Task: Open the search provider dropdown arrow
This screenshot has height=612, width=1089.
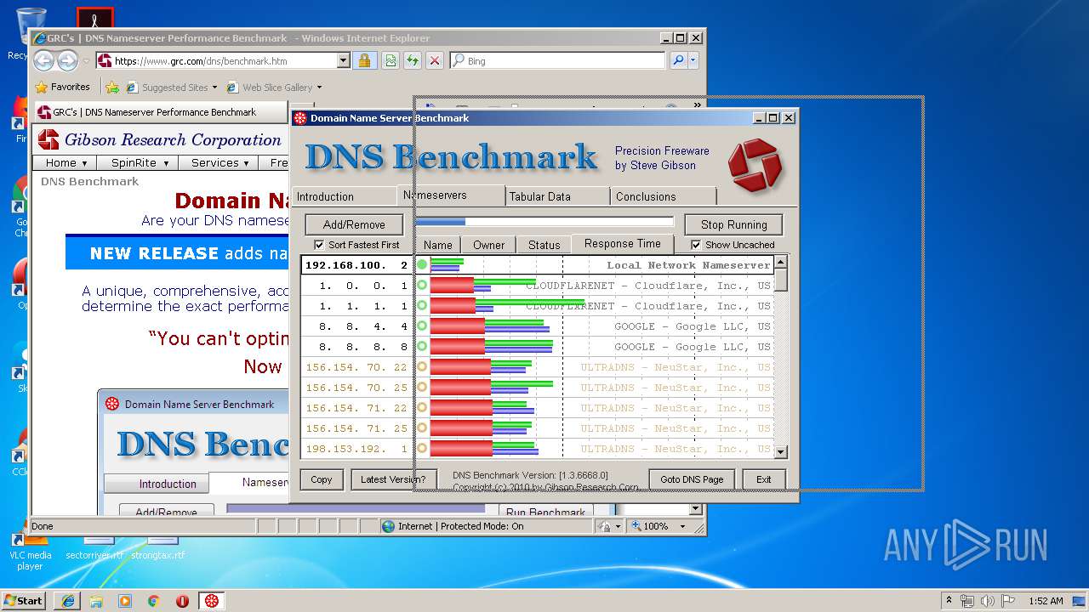Action: coord(693,60)
